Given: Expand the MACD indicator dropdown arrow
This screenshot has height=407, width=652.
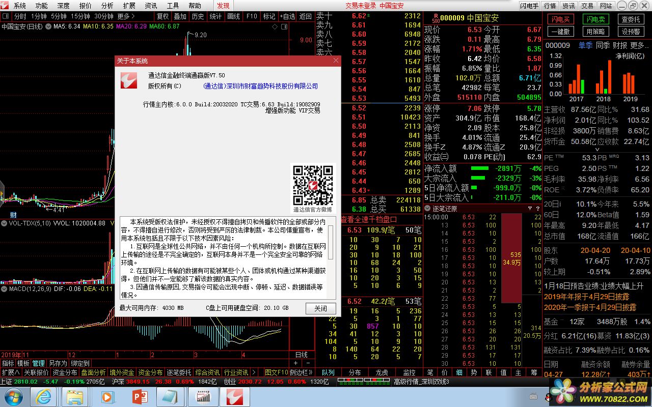Looking at the screenshot, I should click(4, 288).
